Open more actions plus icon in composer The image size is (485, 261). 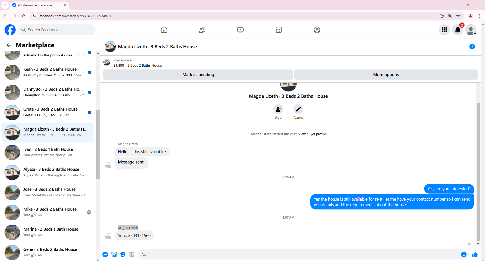[105, 254]
